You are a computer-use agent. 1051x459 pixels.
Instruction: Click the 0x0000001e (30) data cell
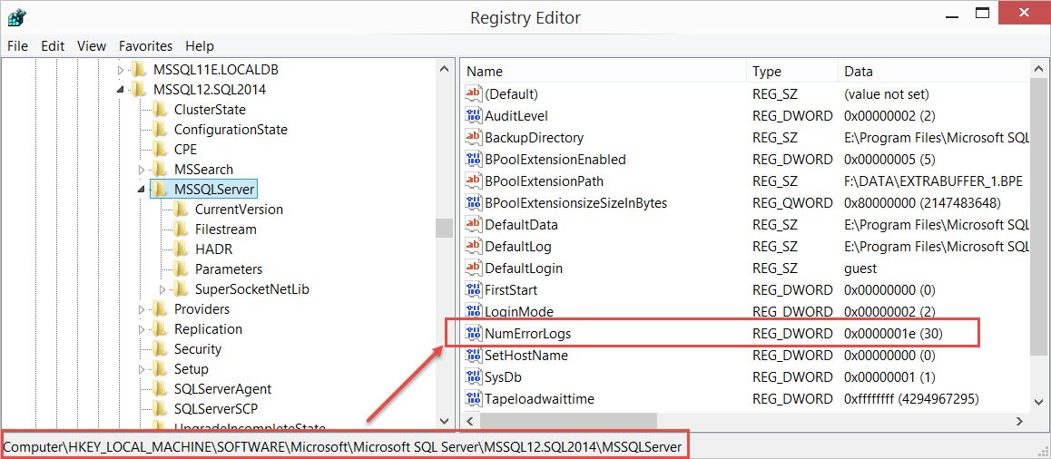893,333
